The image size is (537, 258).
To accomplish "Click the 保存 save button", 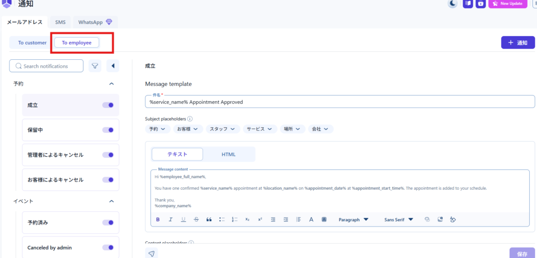I will coord(522,254).
